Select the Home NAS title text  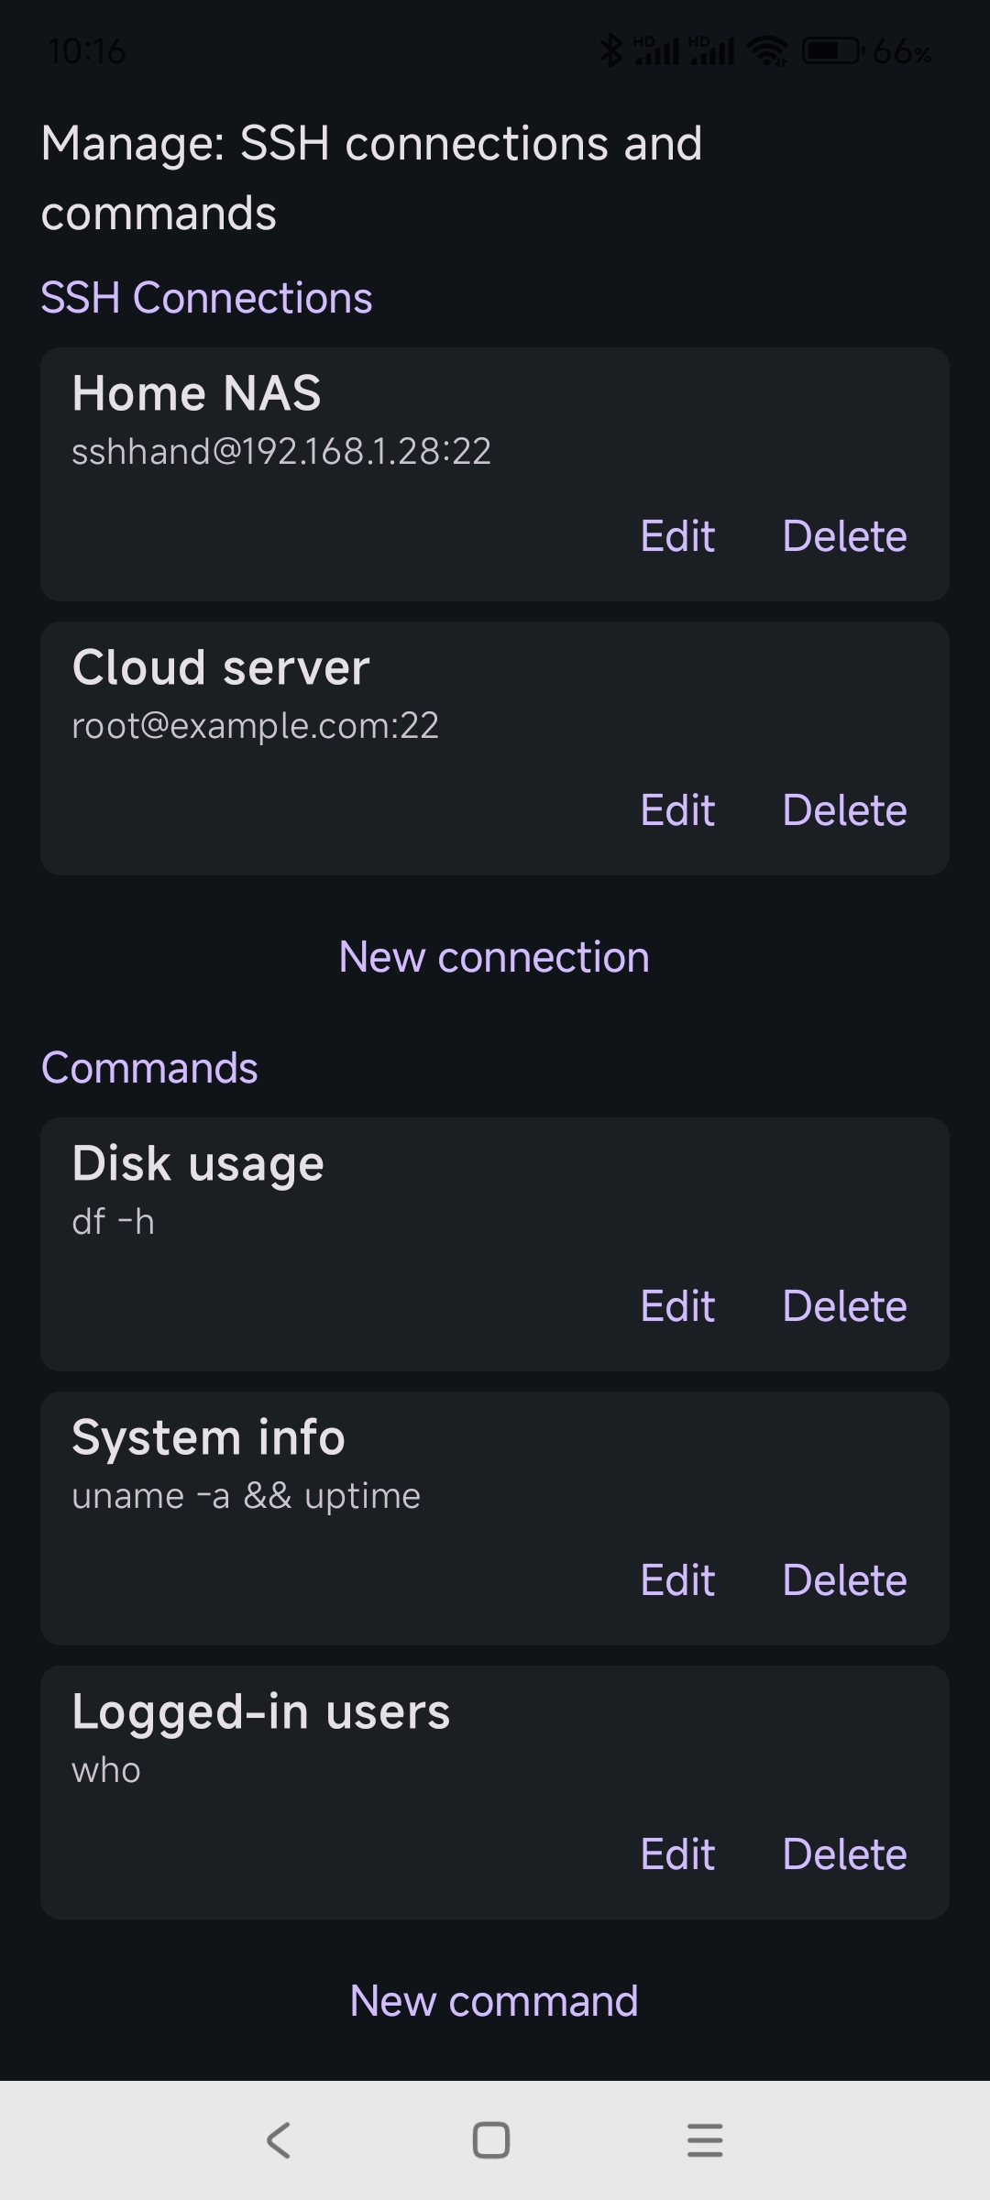coord(196,394)
